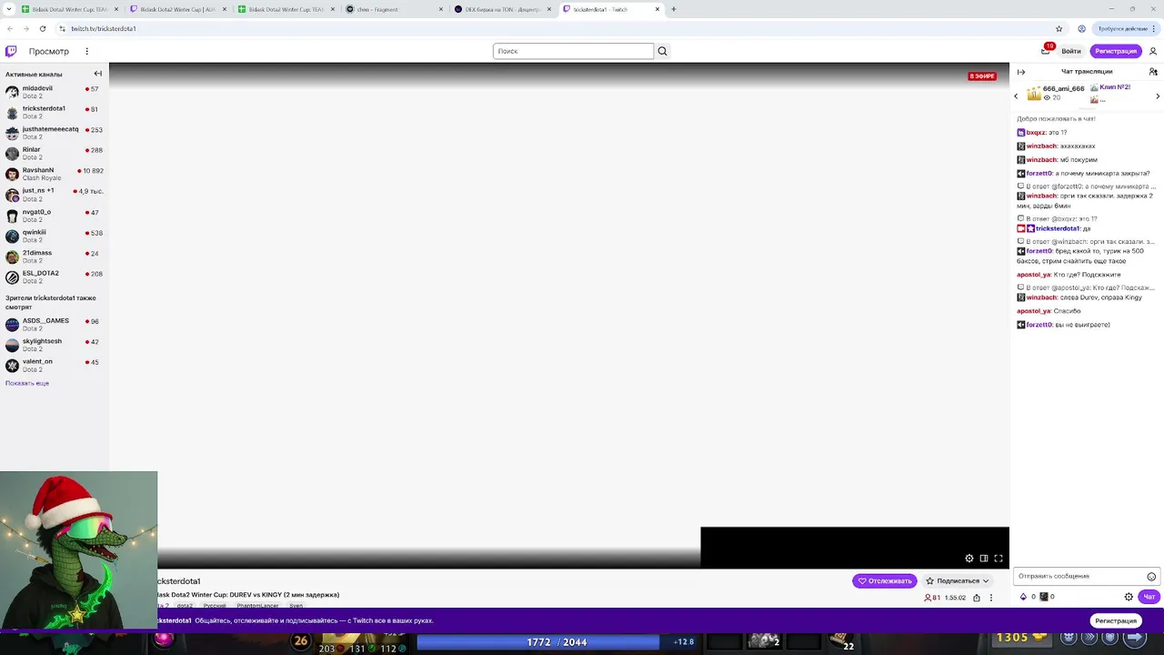The height and width of the screenshot is (655, 1164).
Task: Open the chat settings gear
Action: coord(1129,597)
